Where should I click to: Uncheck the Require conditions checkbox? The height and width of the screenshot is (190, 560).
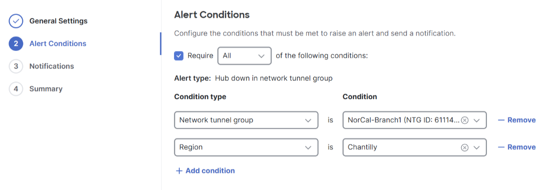click(179, 56)
